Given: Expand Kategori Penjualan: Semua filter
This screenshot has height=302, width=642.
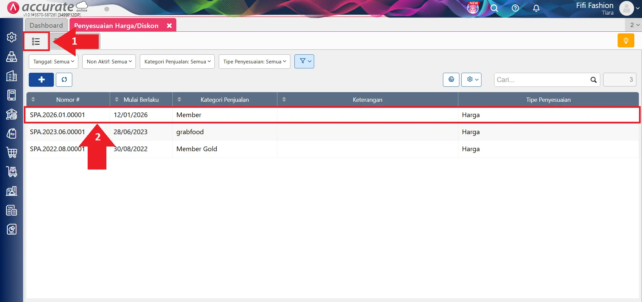Looking at the screenshot, I should coord(177,62).
